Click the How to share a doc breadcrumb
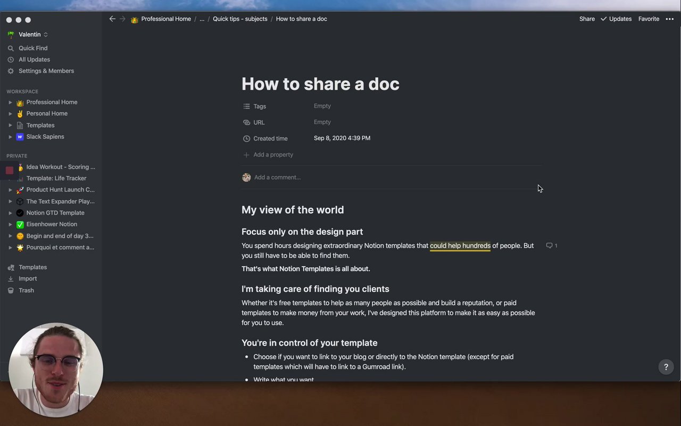This screenshot has height=426, width=681. [x=301, y=19]
